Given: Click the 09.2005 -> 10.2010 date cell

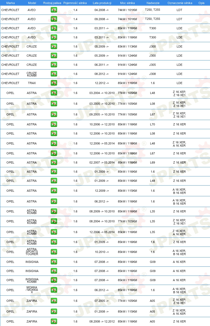Looking at the screenshot, I should (102, 114).
